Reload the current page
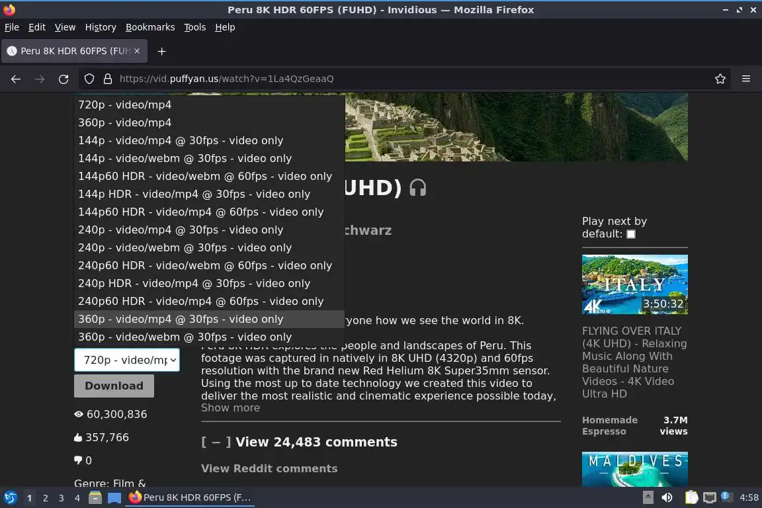This screenshot has height=508, width=762. 63,79
